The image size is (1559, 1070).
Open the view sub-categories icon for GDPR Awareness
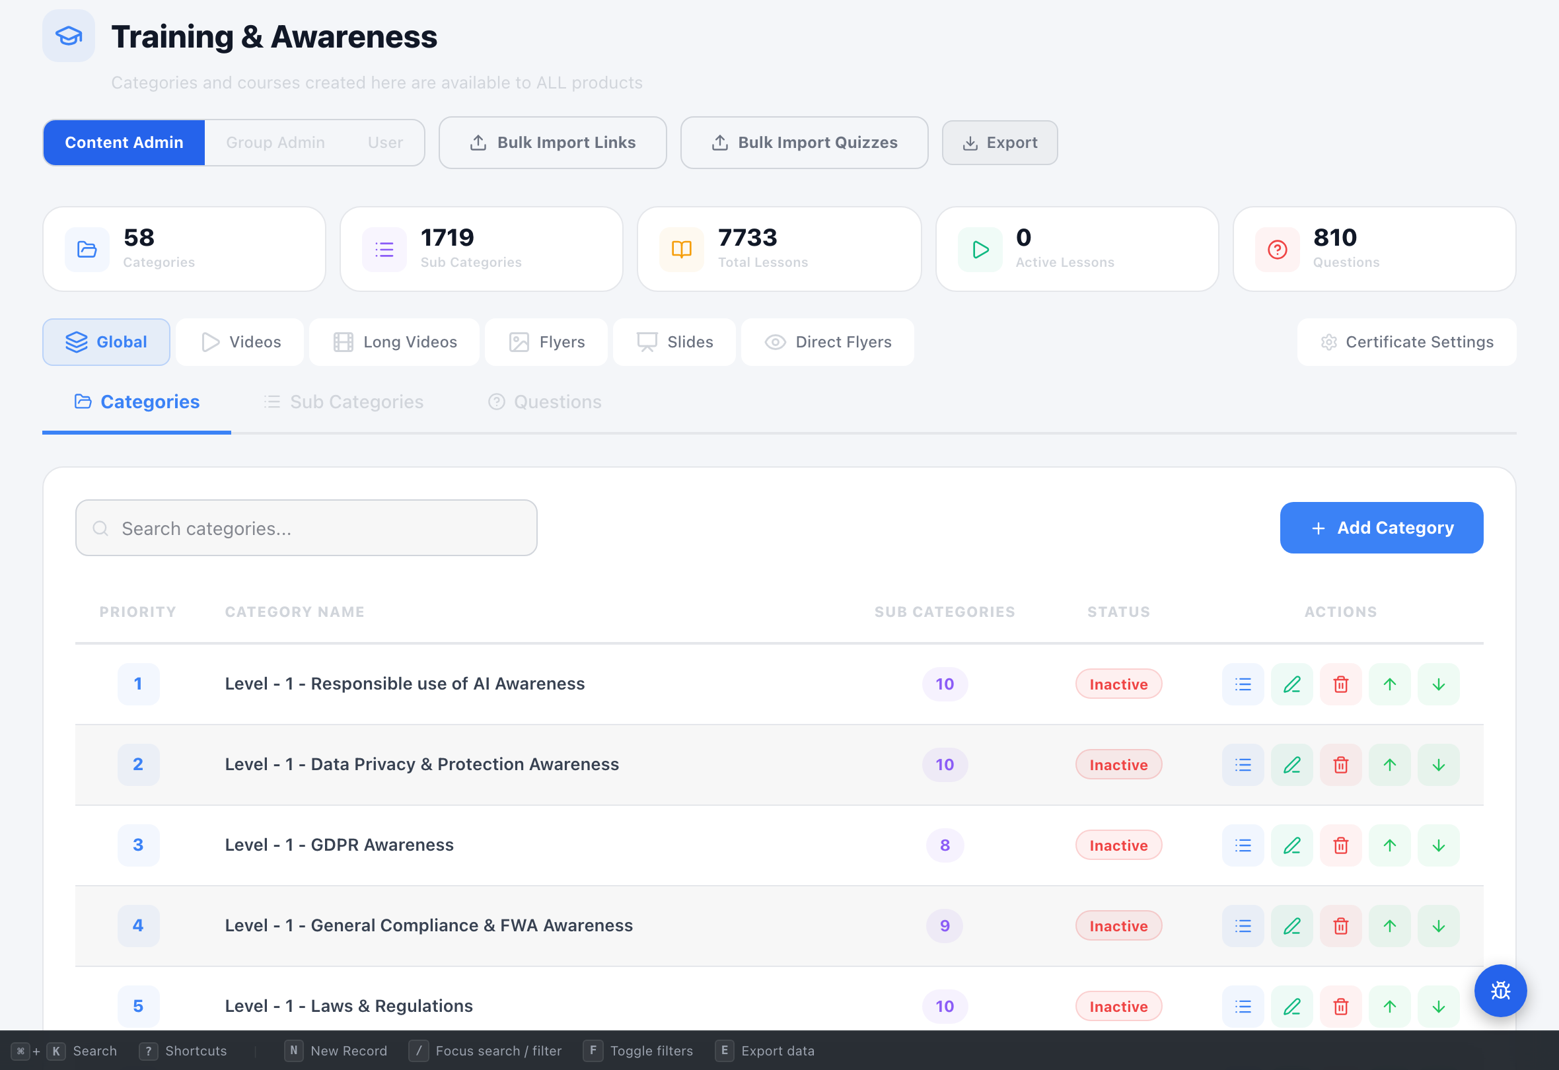[1242, 845]
